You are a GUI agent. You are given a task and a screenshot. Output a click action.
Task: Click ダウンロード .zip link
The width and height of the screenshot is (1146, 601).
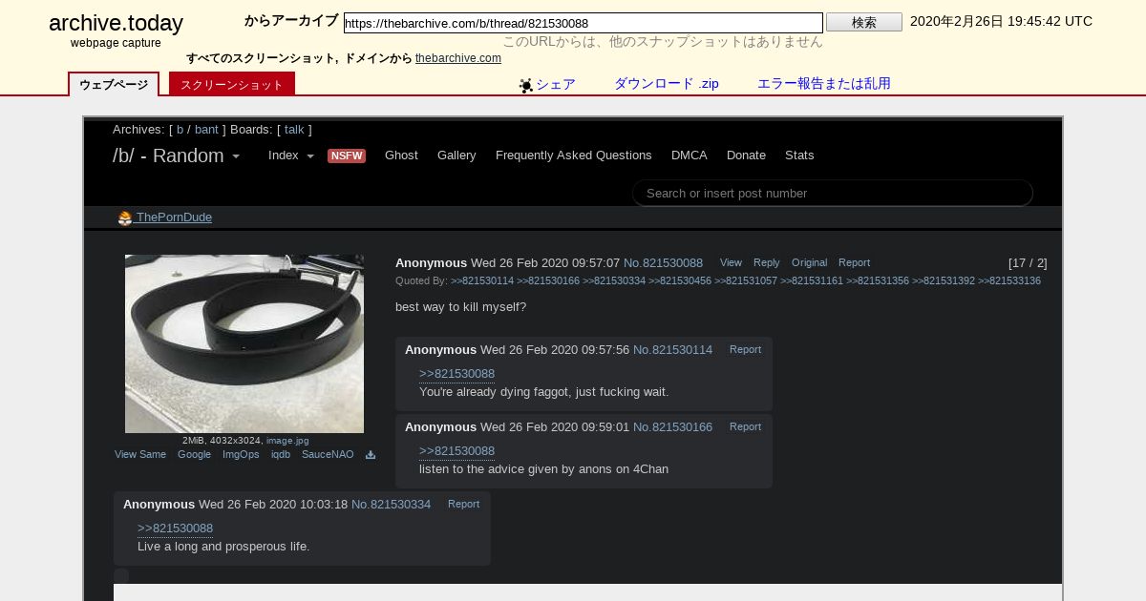coord(667,84)
